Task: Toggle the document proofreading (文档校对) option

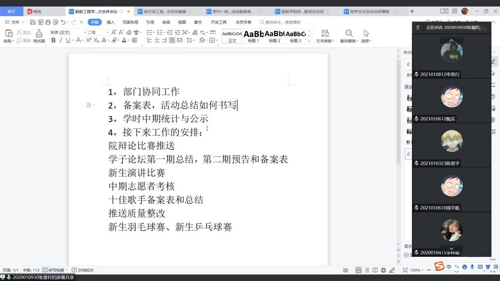Action: tap(74, 270)
